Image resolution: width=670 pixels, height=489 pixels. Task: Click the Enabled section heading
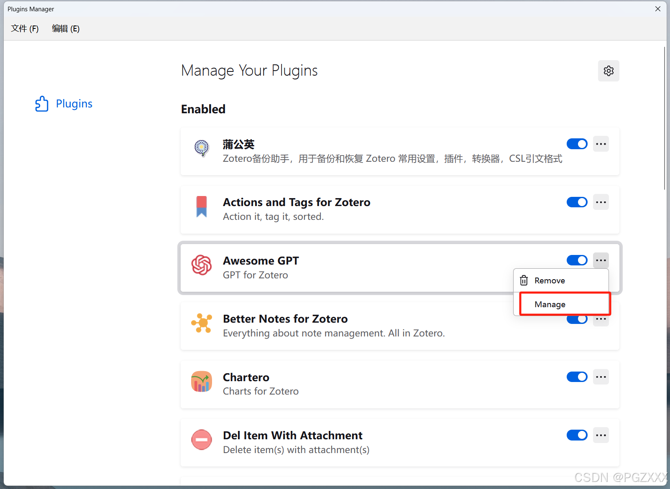click(203, 109)
